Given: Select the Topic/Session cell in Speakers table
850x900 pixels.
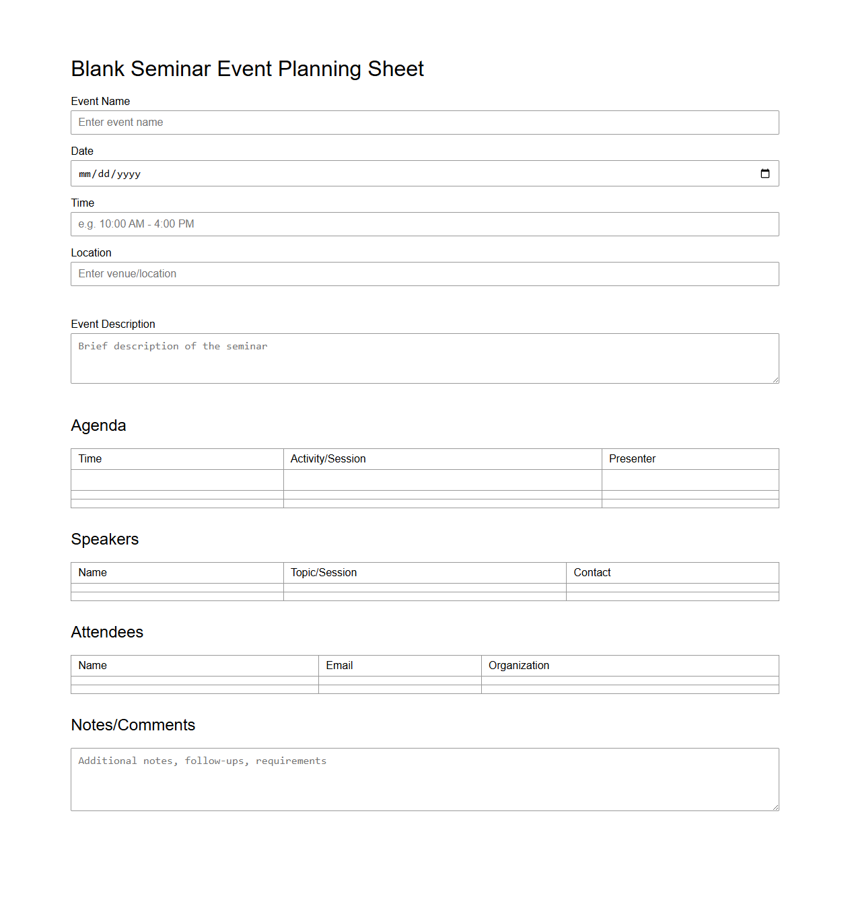Looking at the screenshot, I should (424, 588).
